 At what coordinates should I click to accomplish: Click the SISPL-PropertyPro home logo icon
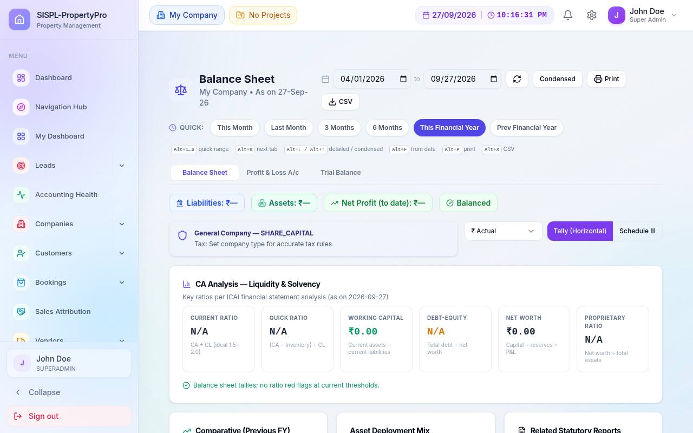click(19, 19)
